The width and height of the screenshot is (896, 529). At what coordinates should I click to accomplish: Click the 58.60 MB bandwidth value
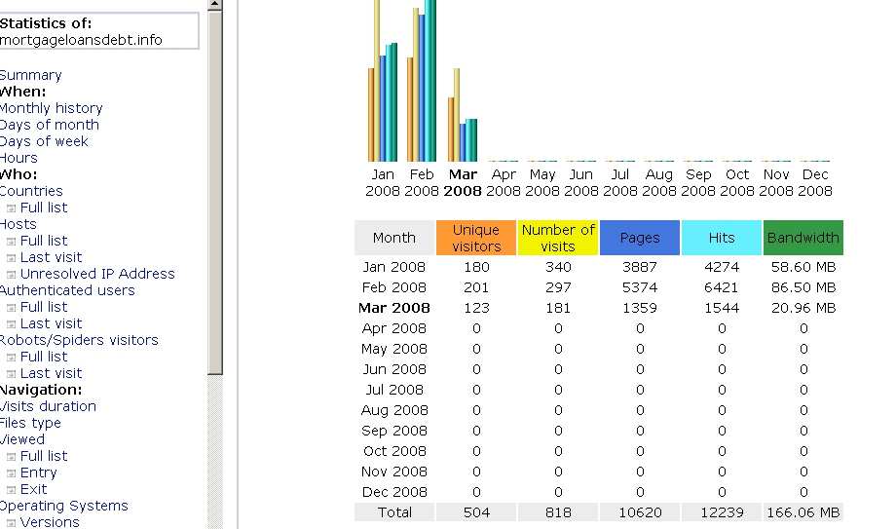pos(803,267)
